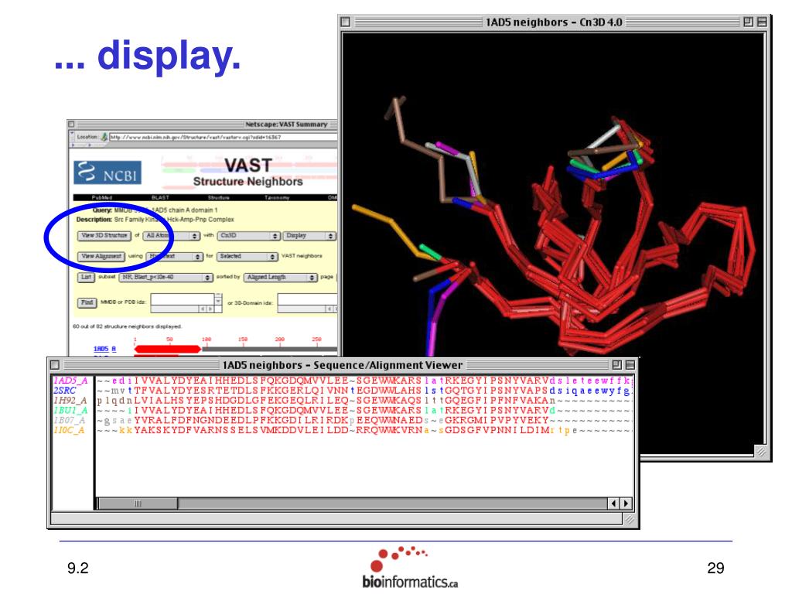Click the orange strand in 3D structure
This screenshot has width=792, height=594.
coord(391,229)
